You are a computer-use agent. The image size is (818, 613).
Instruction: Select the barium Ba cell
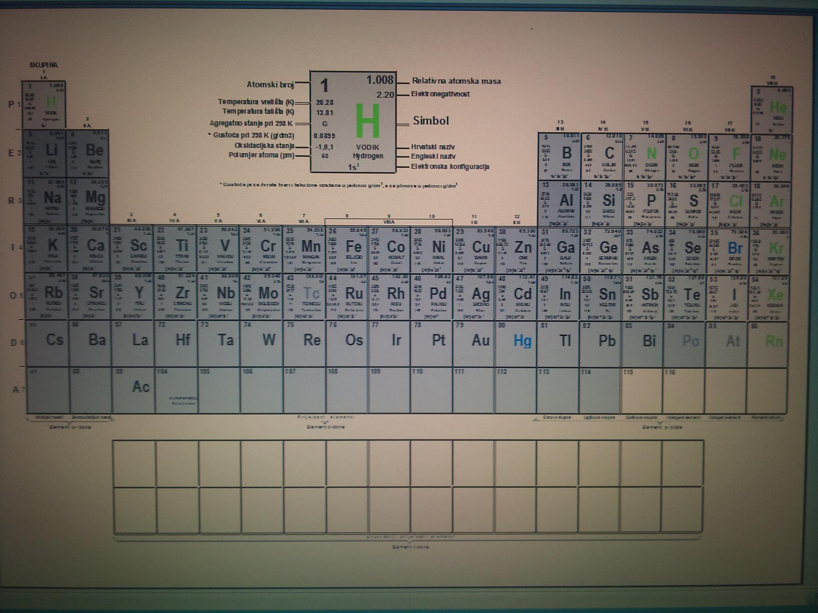click(x=91, y=344)
